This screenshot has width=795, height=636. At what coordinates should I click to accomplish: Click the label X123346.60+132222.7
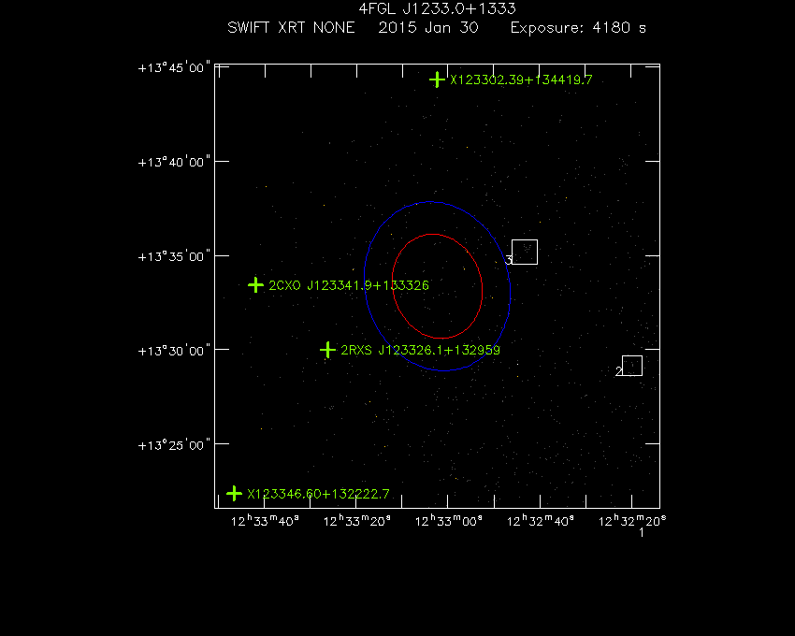[x=318, y=494]
